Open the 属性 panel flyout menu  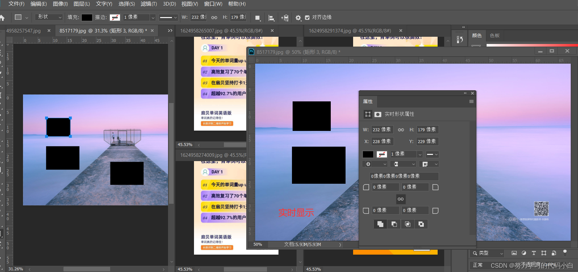[471, 101]
